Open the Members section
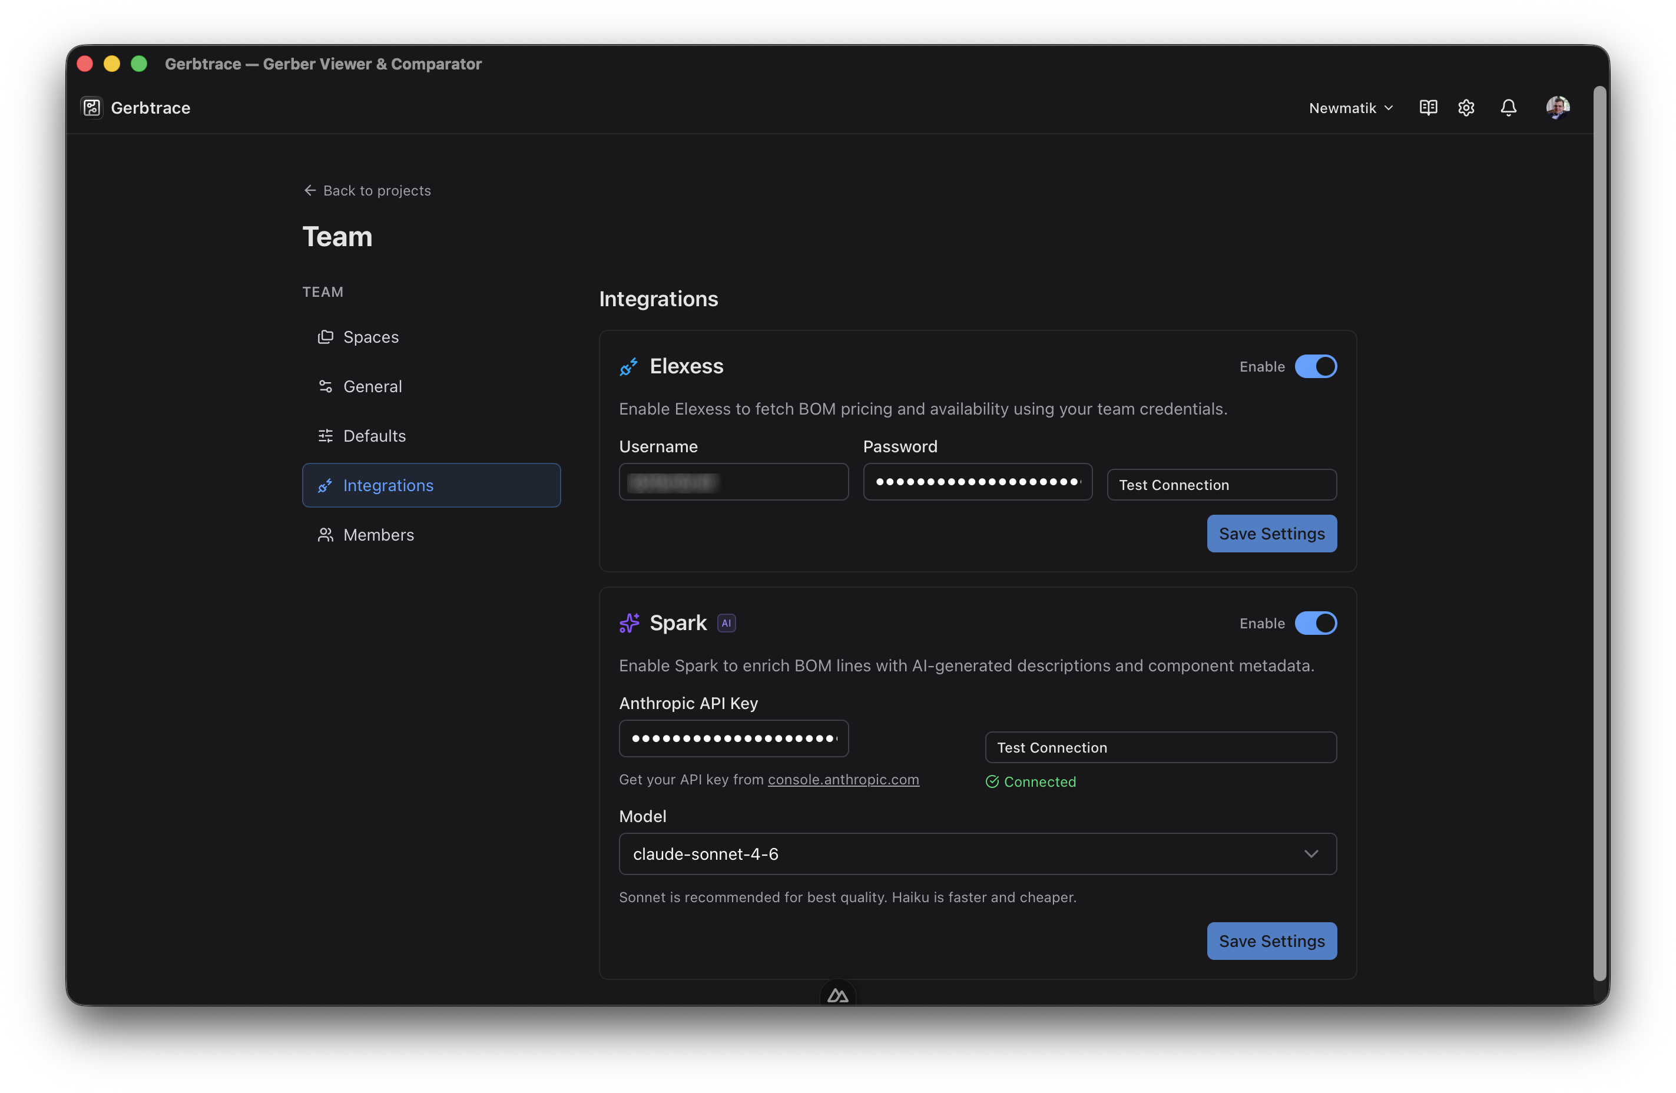This screenshot has width=1676, height=1093. pyautogui.click(x=431, y=535)
